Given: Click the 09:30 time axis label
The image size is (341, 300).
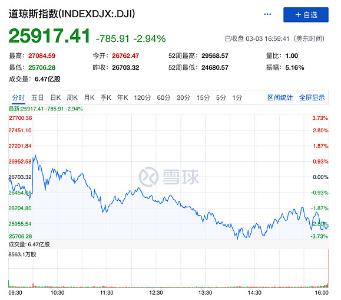Looking at the screenshot, I should pyautogui.click(x=15, y=292).
